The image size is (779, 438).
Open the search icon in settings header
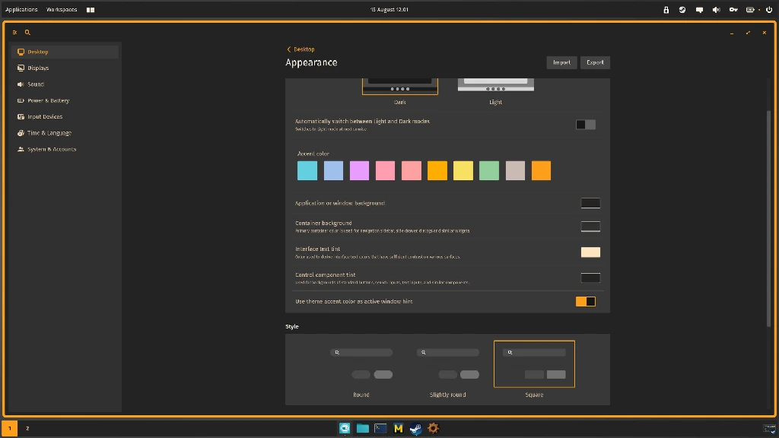coord(27,32)
